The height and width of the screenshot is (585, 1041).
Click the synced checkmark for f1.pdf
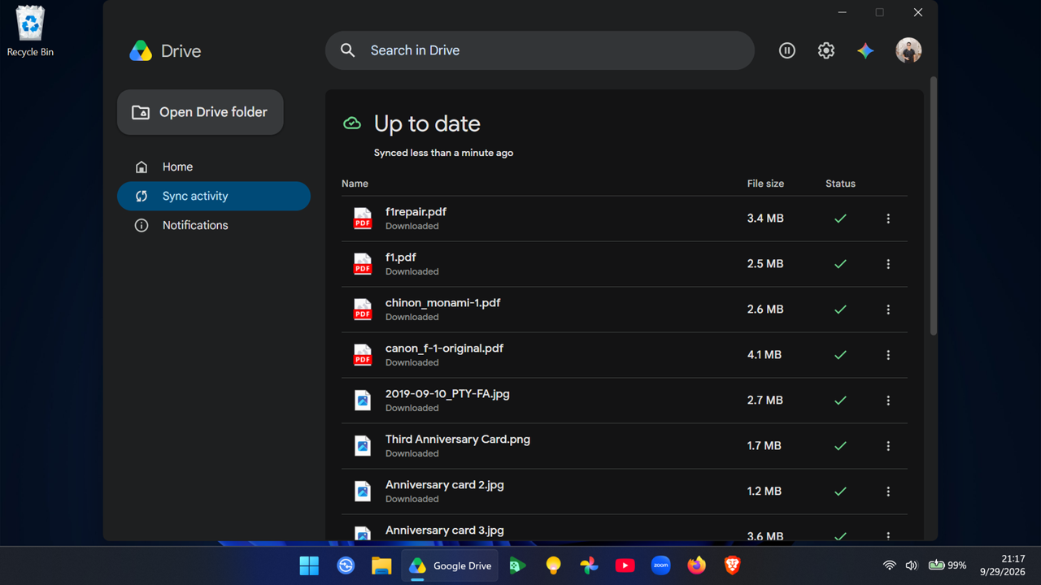click(x=840, y=264)
